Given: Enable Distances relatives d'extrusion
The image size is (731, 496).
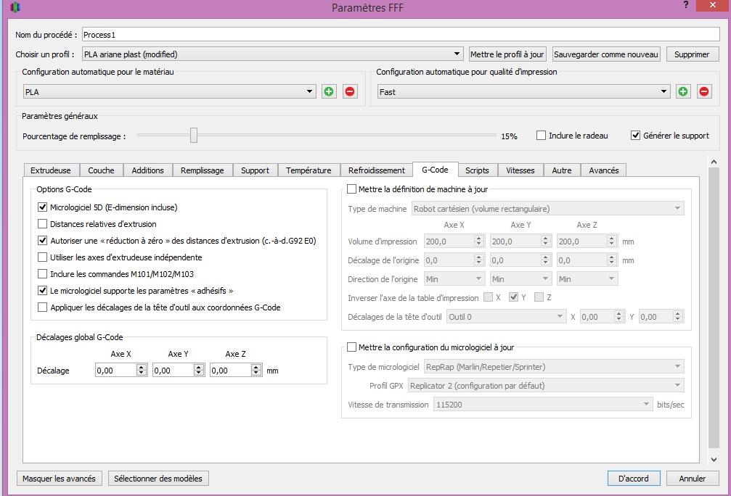Looking at the screenshot, I should click(42, 224).
